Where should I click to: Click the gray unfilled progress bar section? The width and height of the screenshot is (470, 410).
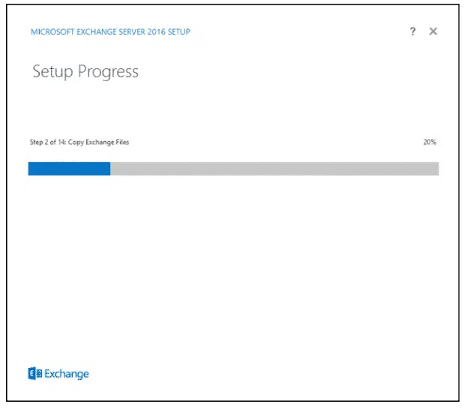point(274,169)
